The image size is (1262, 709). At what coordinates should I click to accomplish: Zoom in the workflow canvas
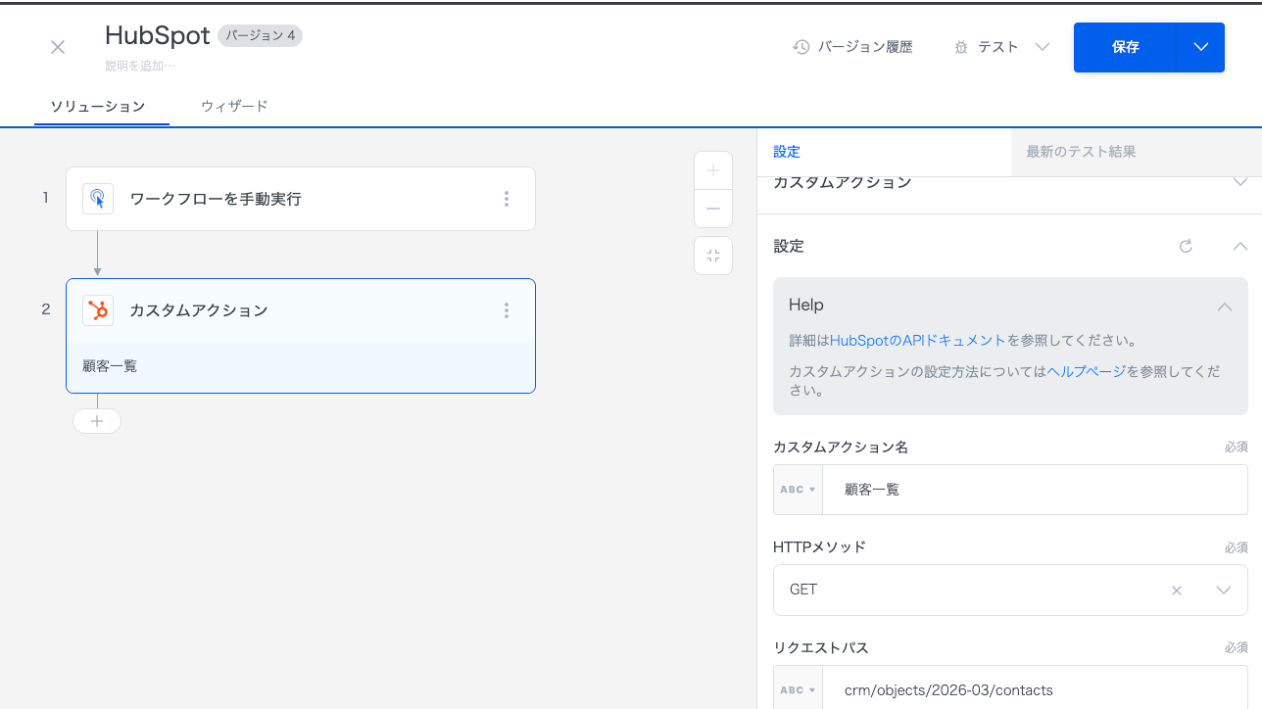[713, 170]
